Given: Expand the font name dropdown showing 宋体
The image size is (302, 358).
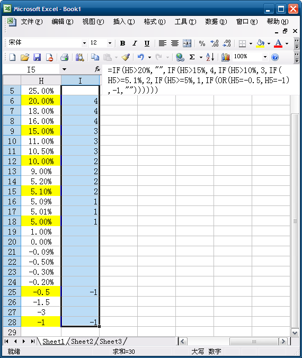Looking at the screenshot, I should coord(85,43).
